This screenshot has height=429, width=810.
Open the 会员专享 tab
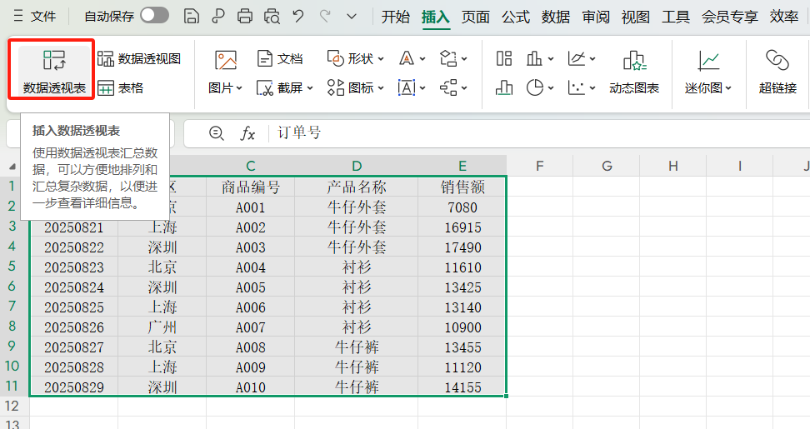coord(729,17)
